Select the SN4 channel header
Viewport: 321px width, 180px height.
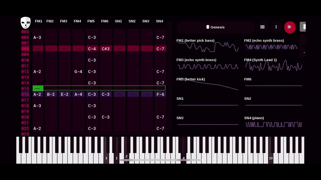(159, 21)
